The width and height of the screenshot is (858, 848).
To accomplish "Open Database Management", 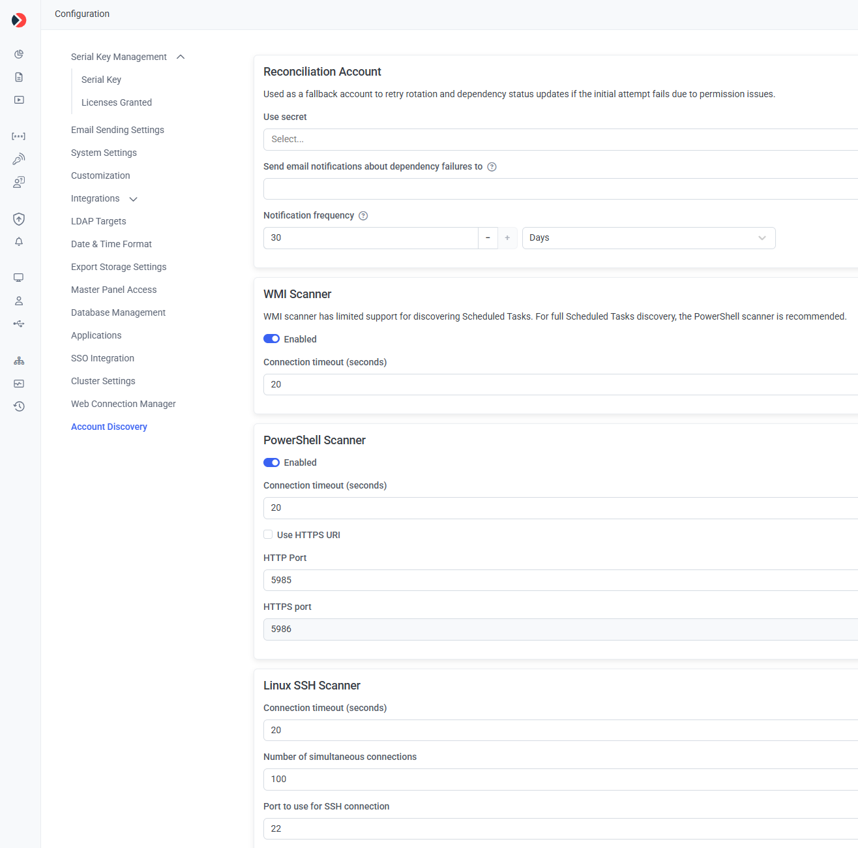I will pos(118,312).
